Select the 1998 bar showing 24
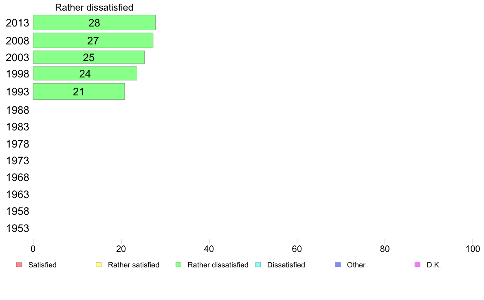This screenshot has width=484, height=300. tap(85, 73)
